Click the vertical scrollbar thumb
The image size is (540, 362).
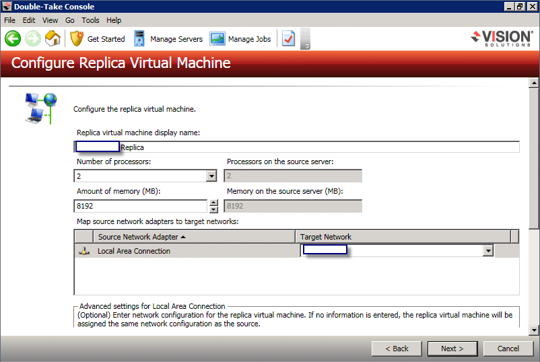[534, 158]
